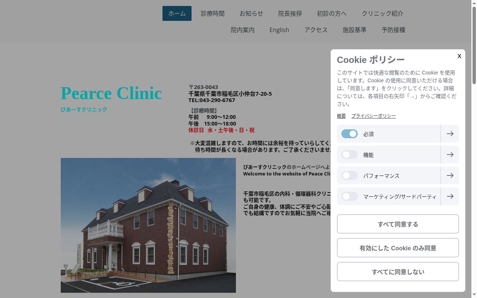Expand details arrow for マーケティング/サードパーティ cookies
This screenshot has width=477, height=298.
[450, 196]
